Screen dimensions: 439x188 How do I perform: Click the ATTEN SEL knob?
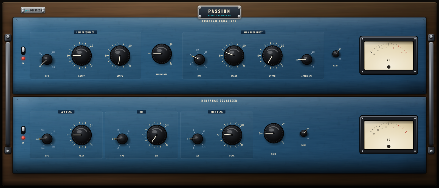(307, 59)
